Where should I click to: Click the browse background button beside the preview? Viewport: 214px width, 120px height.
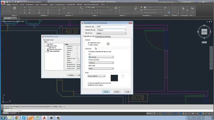tap(123, 76)
